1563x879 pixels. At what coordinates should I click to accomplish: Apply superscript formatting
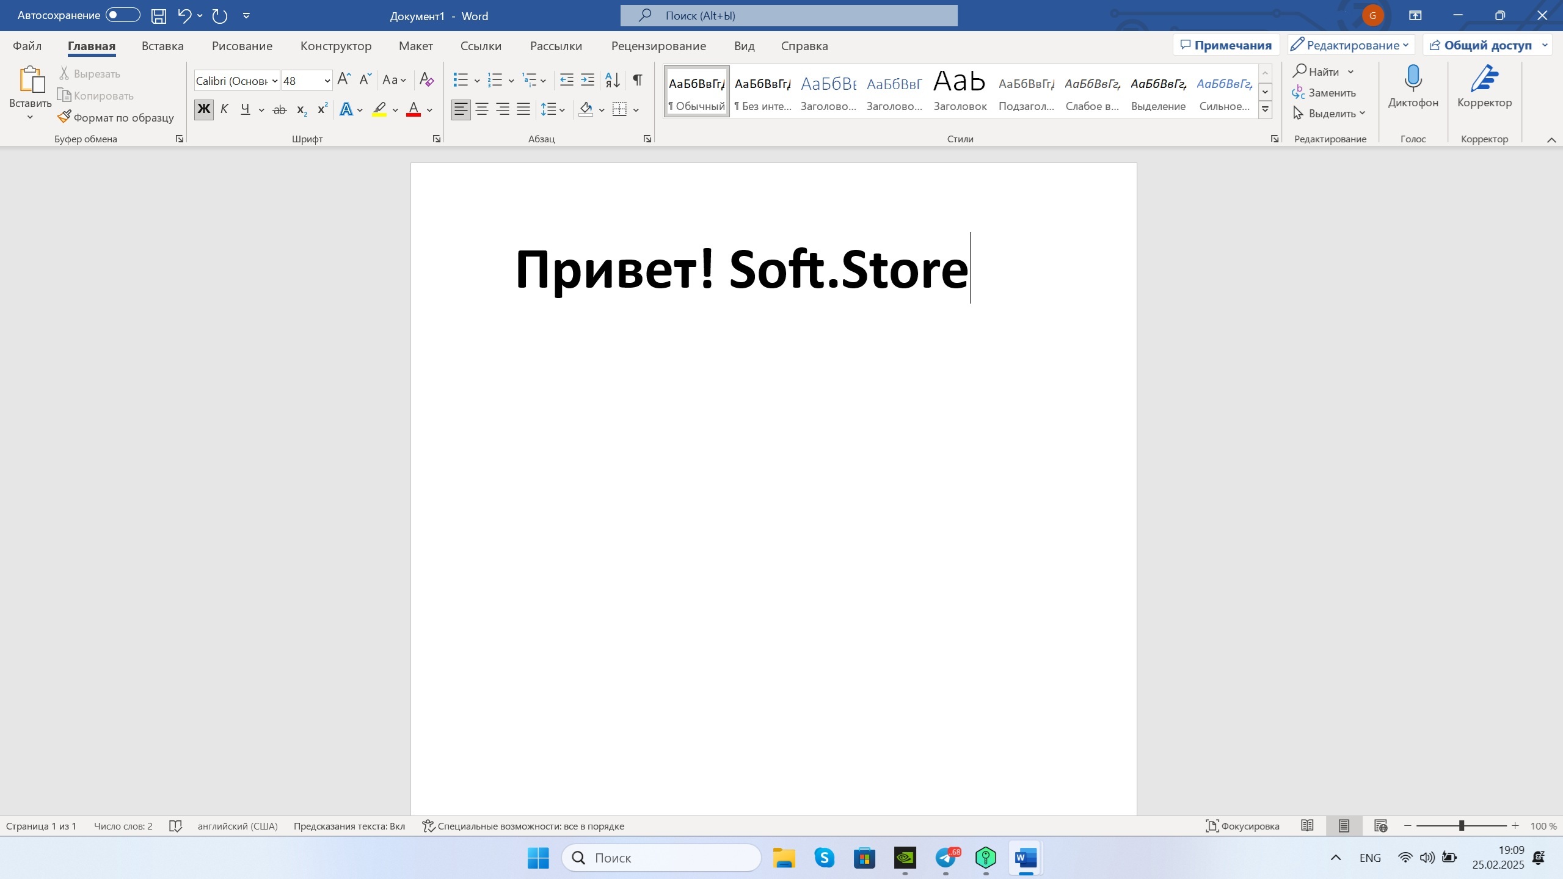click(x=322, y=110)
